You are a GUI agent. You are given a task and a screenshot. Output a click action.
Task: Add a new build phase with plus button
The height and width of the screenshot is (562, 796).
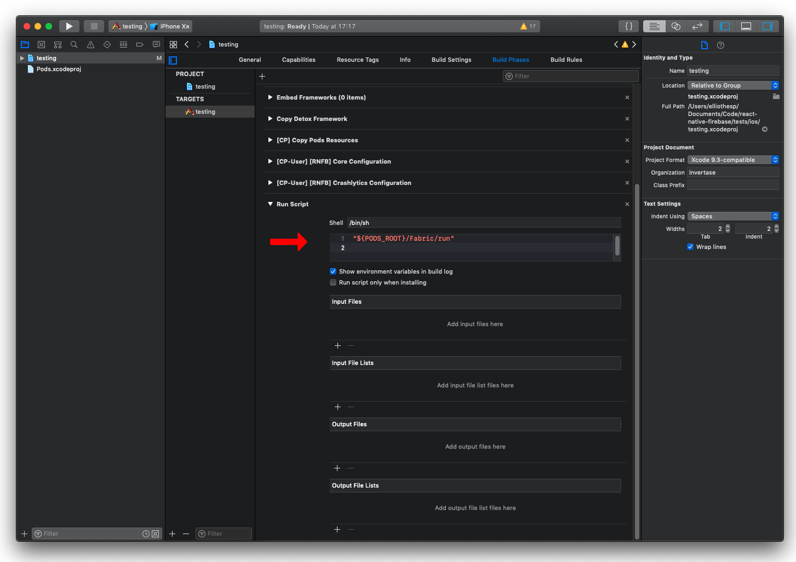tap(262, 77)
